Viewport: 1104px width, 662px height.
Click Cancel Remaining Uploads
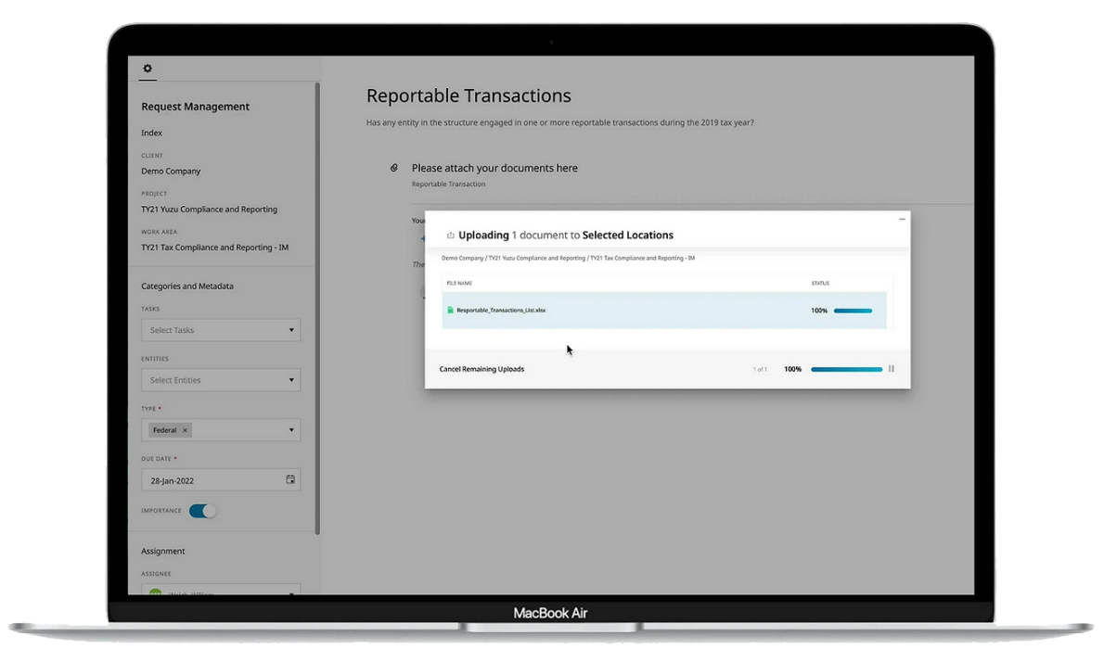[x=481, y=369]
